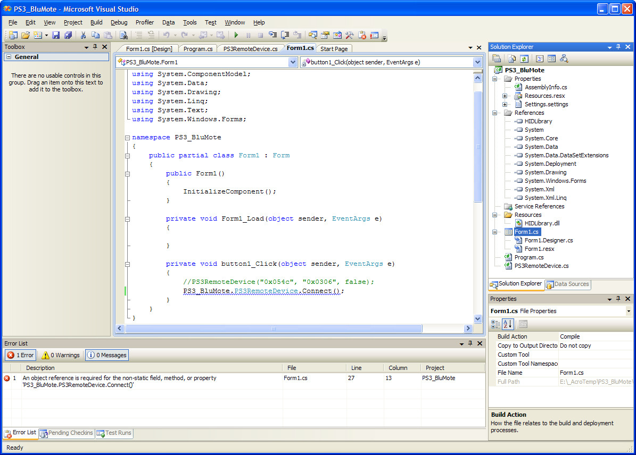This screenshot has width=636, height=455.
Task: Open the Debug menu
Action: [x=119, y=23]
